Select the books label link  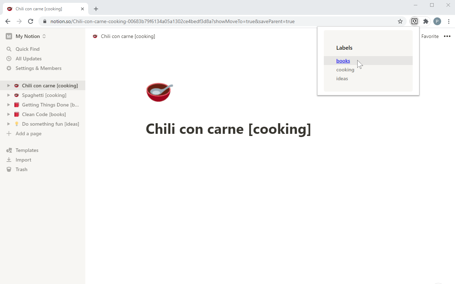[x=343, y=61]
